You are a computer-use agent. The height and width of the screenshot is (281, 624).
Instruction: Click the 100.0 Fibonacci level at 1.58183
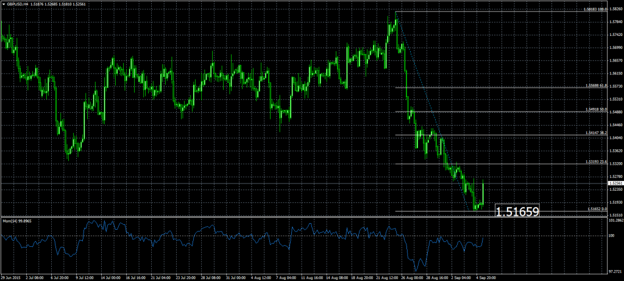tap(594, 10)
